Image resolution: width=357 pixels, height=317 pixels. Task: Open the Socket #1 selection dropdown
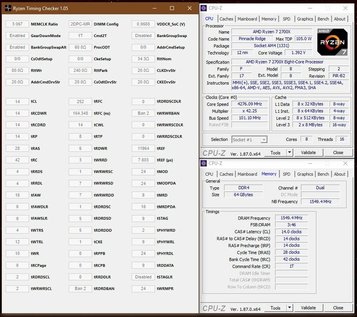[x=249, y=140]
